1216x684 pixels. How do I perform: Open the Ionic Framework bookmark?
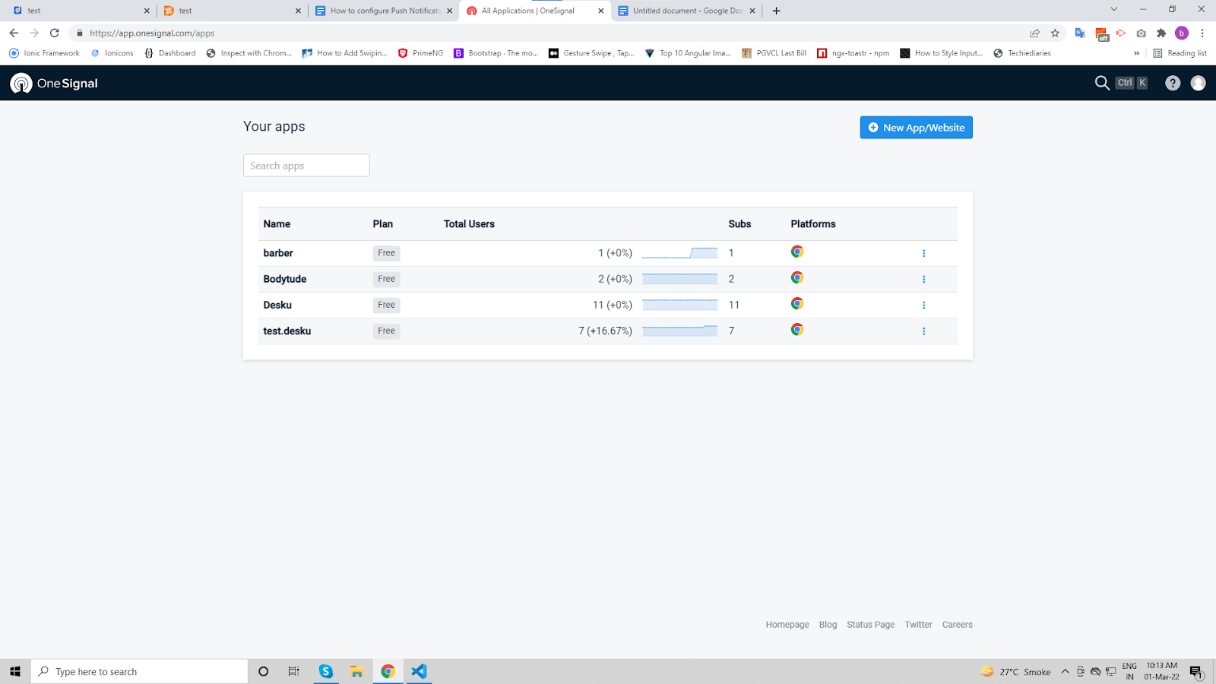click(x=44, y=53)
